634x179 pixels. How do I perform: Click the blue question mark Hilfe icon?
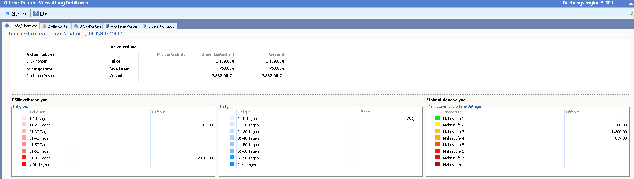click(36, 13)
